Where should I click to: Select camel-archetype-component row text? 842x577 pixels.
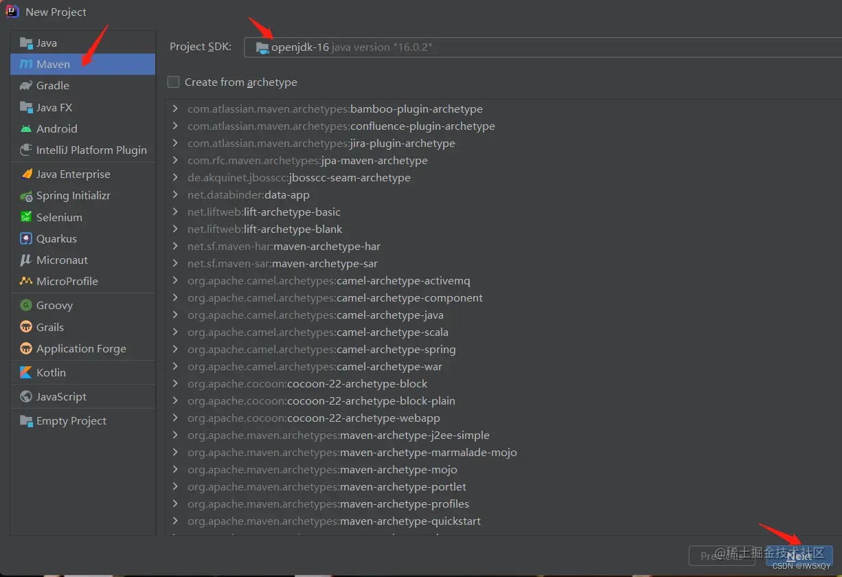(335, 297)
